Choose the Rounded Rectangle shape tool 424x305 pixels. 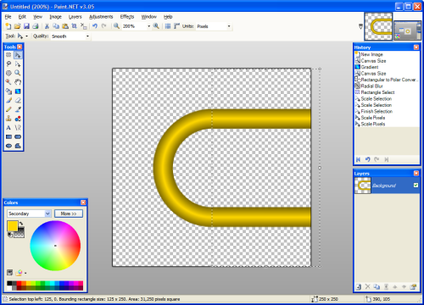pos(18,136)
